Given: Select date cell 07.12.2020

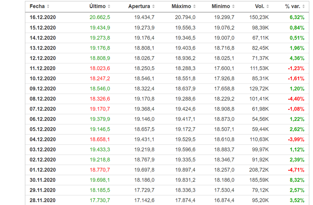Looking at the screenshot, I should (43, 109).
